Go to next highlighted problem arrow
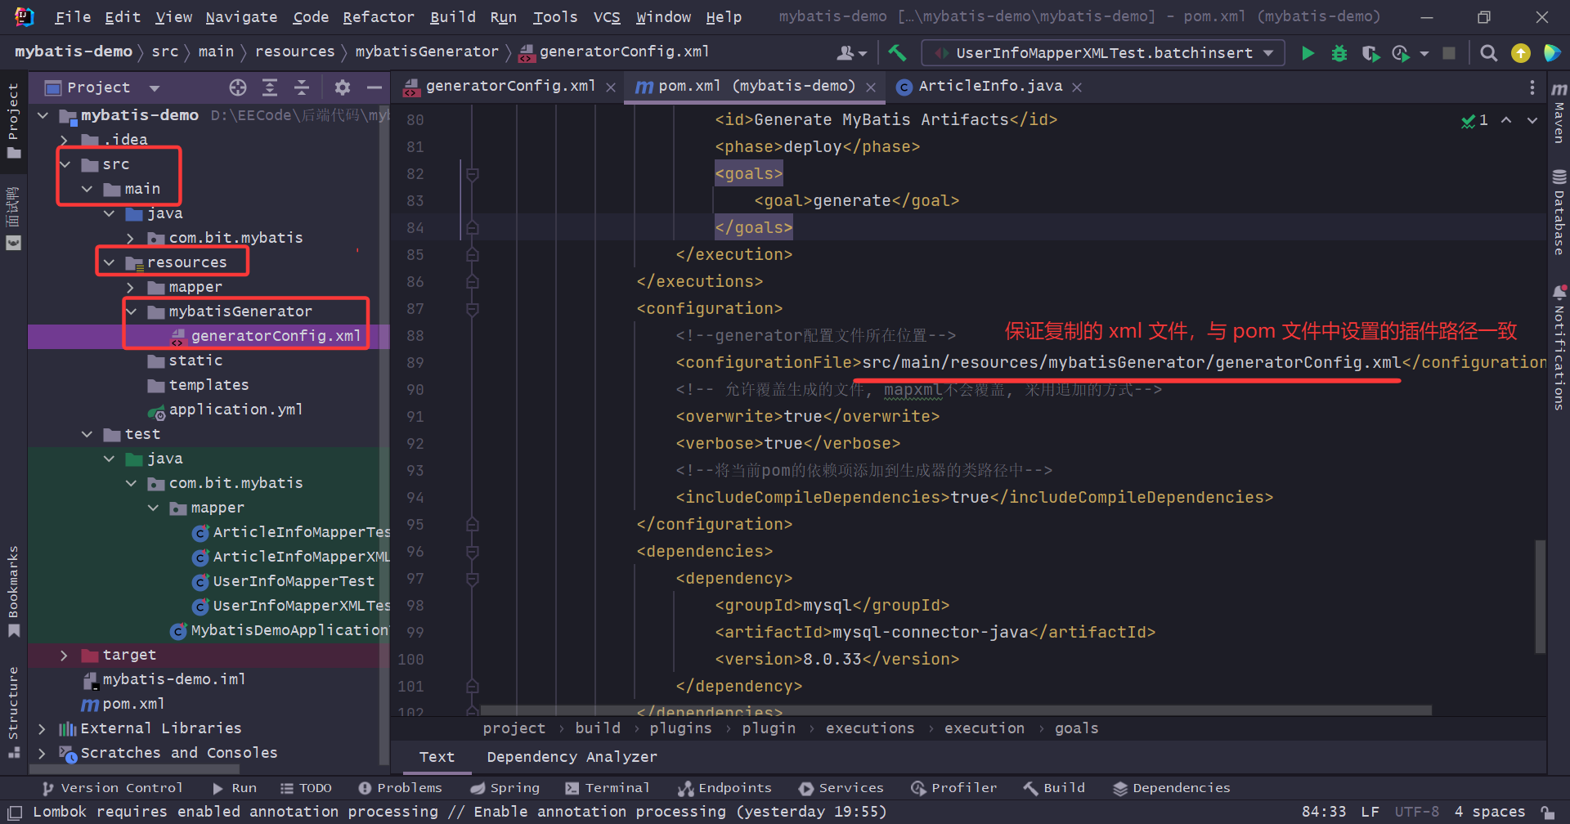The image size is (1570, 824). point(1532,120)
